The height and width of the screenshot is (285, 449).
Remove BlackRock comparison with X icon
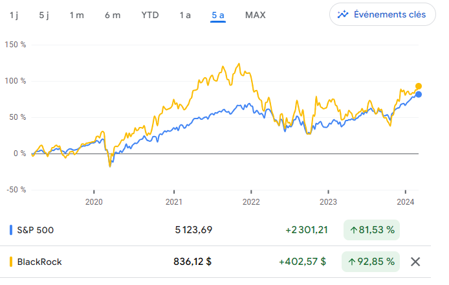415,262
